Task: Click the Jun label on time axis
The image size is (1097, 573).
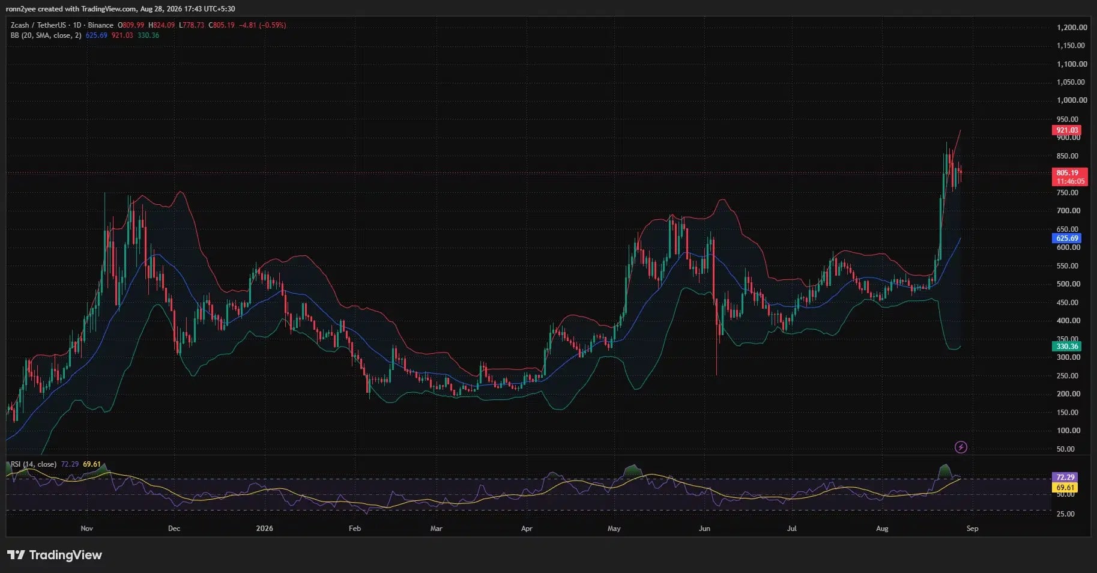Action: point(704,529)
